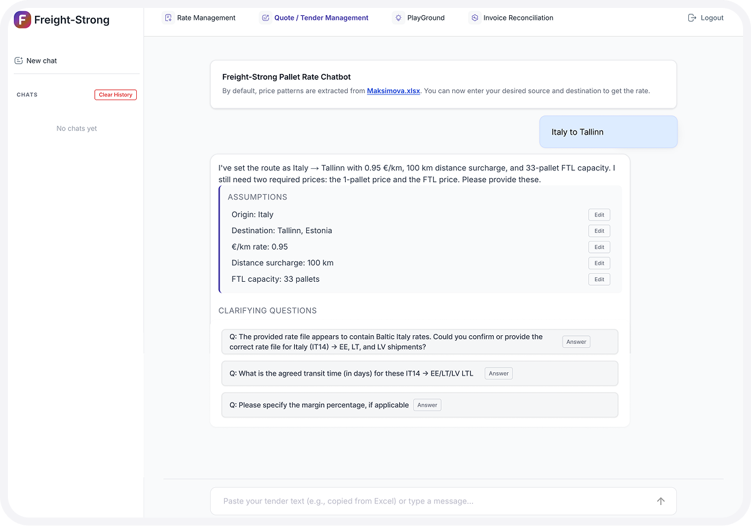The width and height of the screenshot is (751, 526).
Task: Go to the Invoice Reconciliation tab
Action: point(518,18)
